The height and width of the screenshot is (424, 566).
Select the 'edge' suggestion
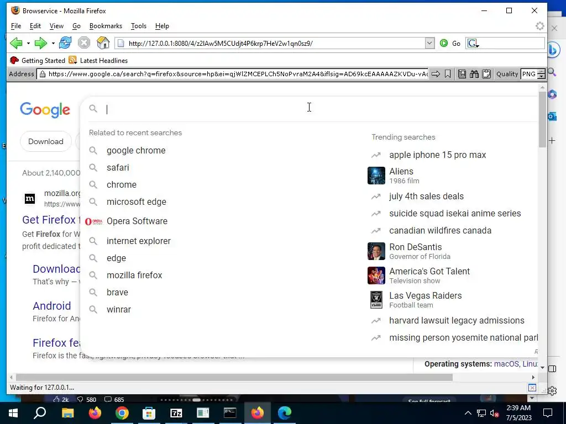116,258
